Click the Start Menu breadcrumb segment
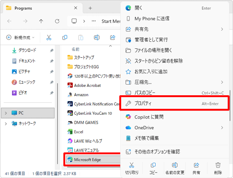The image size is (233, 178). [111, 21]
